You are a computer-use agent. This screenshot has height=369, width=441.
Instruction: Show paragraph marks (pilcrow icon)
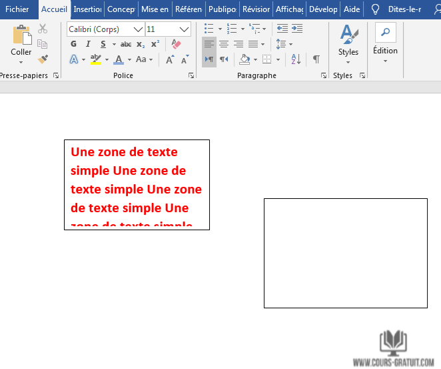[x=316, y=59]
